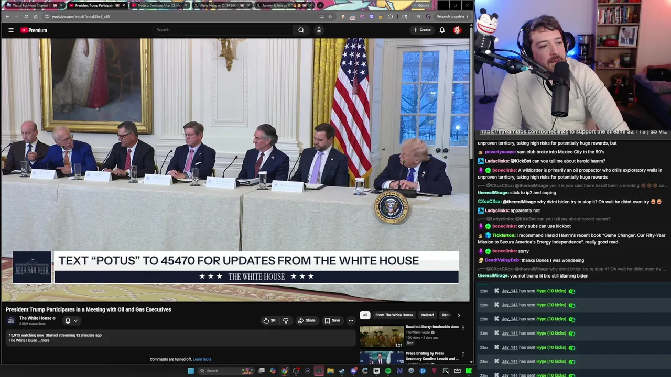Select the All filter chip
Viewport: 671px width, 377px height.
[365, 315]
